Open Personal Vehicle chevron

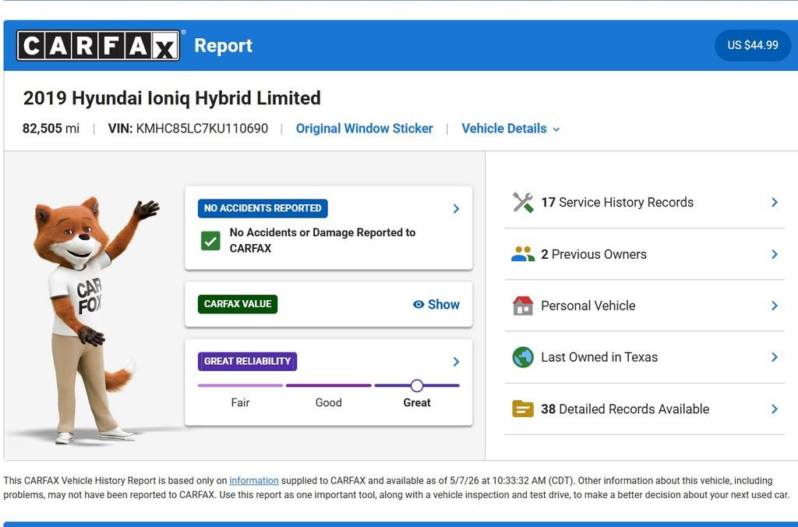[774, 306]
